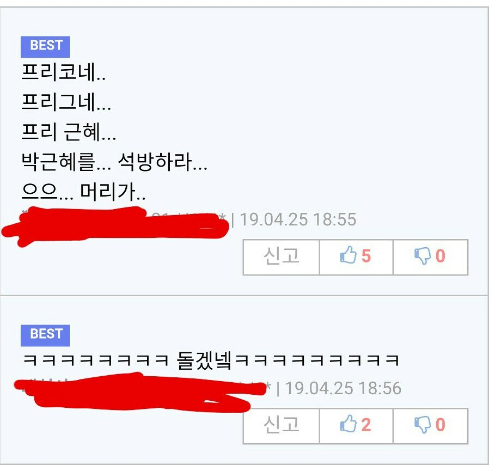Click timestamp 19.04.25 18:56
489x465 pixels.
(x=343, y=388)
